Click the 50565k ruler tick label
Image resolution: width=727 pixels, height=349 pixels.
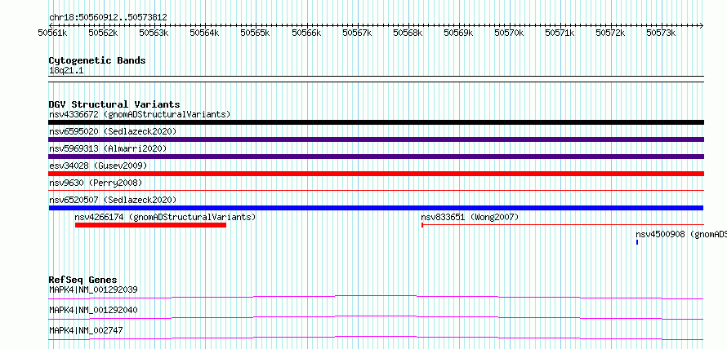(256, 33)
